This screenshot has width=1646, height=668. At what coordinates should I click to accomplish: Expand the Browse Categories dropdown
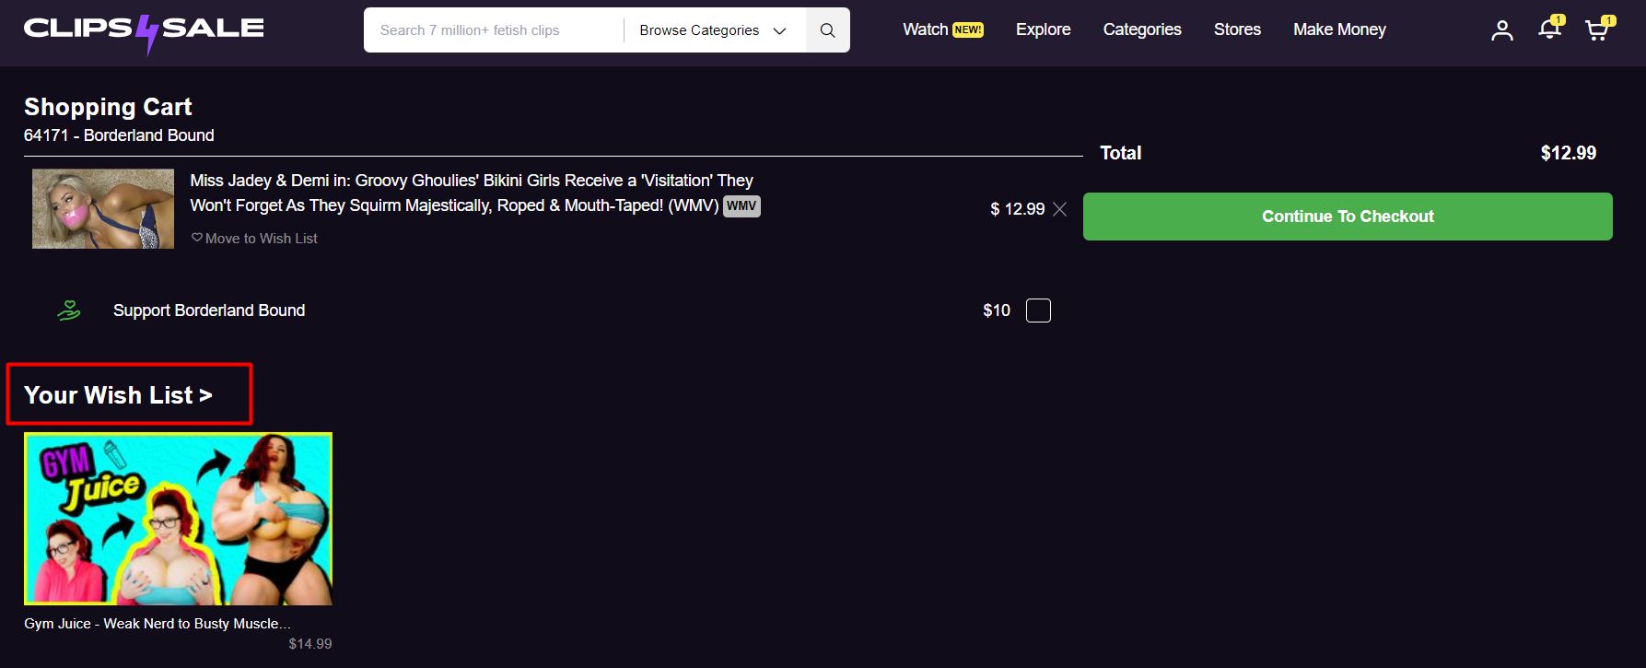(x=713, y=30)
